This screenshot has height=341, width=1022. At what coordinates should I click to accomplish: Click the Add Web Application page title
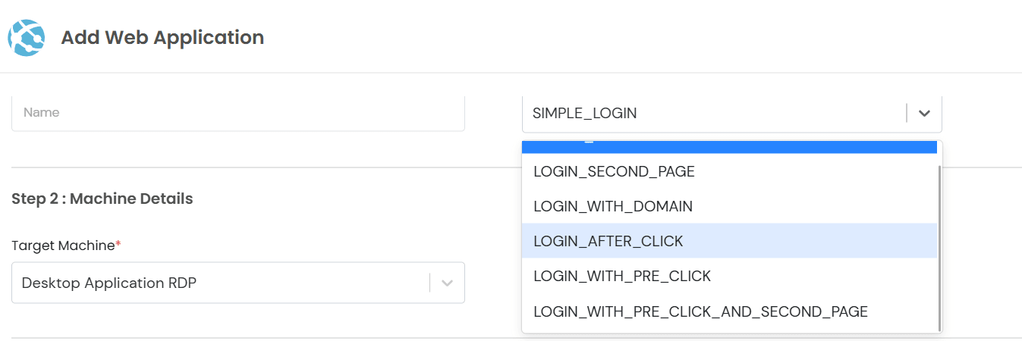162,37
